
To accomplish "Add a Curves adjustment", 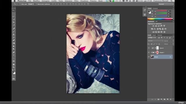I will [x=159, y=26].
